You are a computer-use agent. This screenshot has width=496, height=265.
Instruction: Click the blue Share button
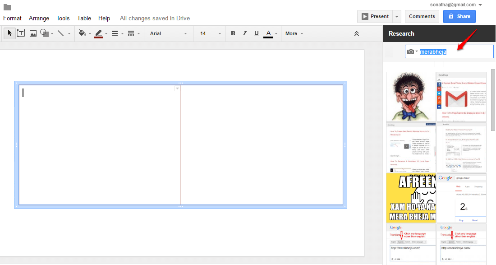[459, 16]
